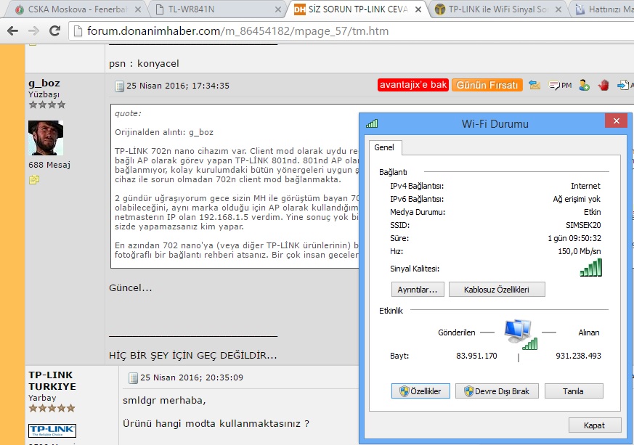
Task: Click the duration value 1 gün 09:50:32
Action: click(x=574, y=238)
